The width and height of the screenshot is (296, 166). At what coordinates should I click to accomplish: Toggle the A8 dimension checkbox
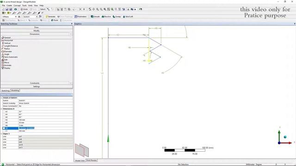tap(4, 117)
